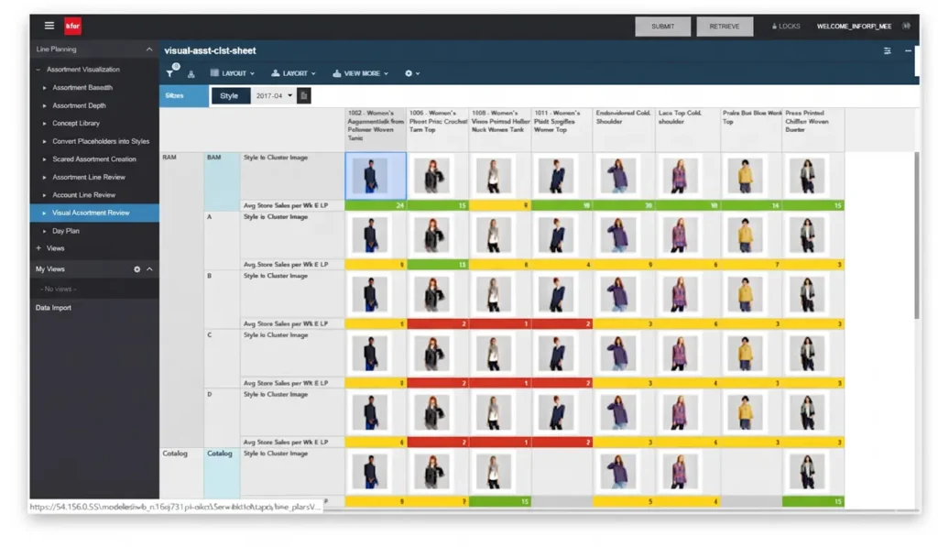Click the '1011 - Women's' column header
This screenshot has height=547, width=938.
[x=562, y=129]
